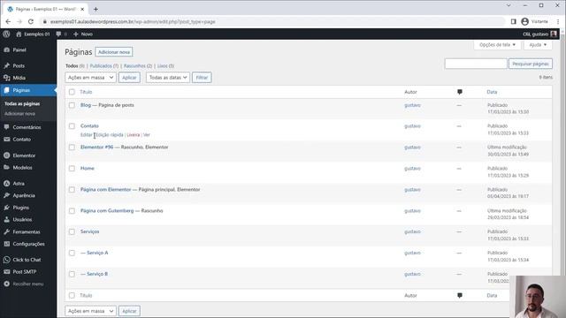The height and width of the screenshot is (318, 566).
Task: Click the top Aplicar button
Action: point(129,78)
